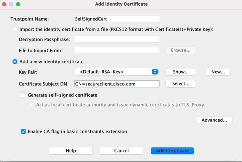Select import identity certificate from file option

tap(15, 29)
